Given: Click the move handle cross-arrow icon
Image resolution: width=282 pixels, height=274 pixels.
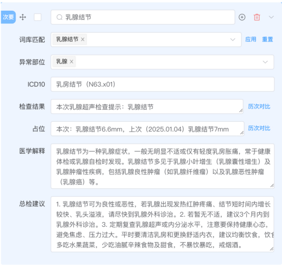Looking at the screenshot, I should 23,17.
